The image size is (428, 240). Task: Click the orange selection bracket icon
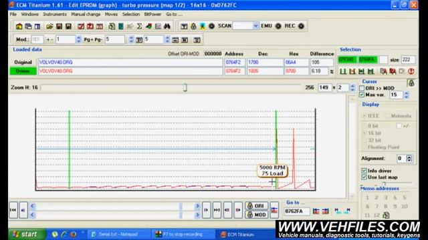(x=352, y=71)
